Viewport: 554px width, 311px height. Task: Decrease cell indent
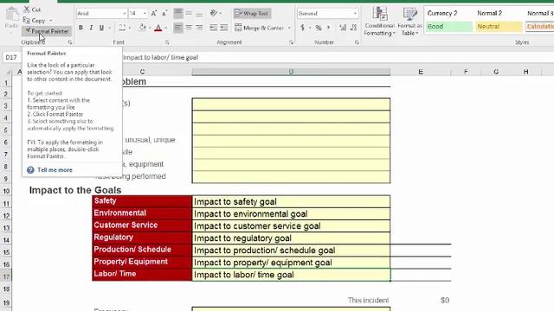(213, 28)
